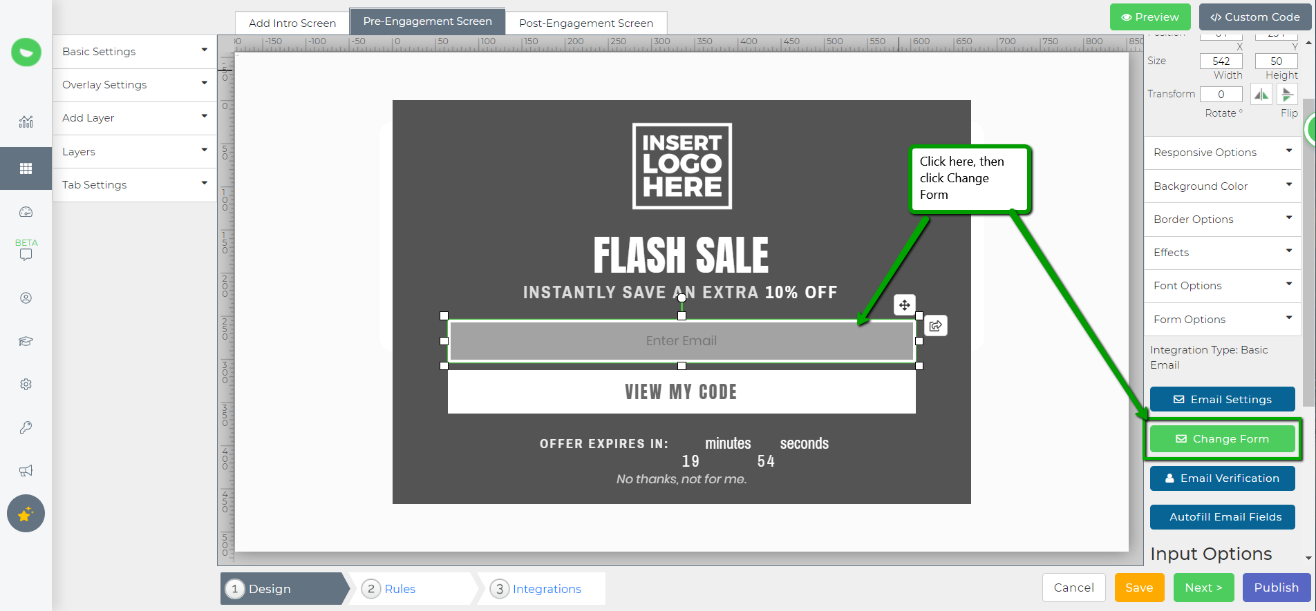Screen dimensions: 1316x611
Task: Click the star button in the sidebar
Action: tap(26, 514)
